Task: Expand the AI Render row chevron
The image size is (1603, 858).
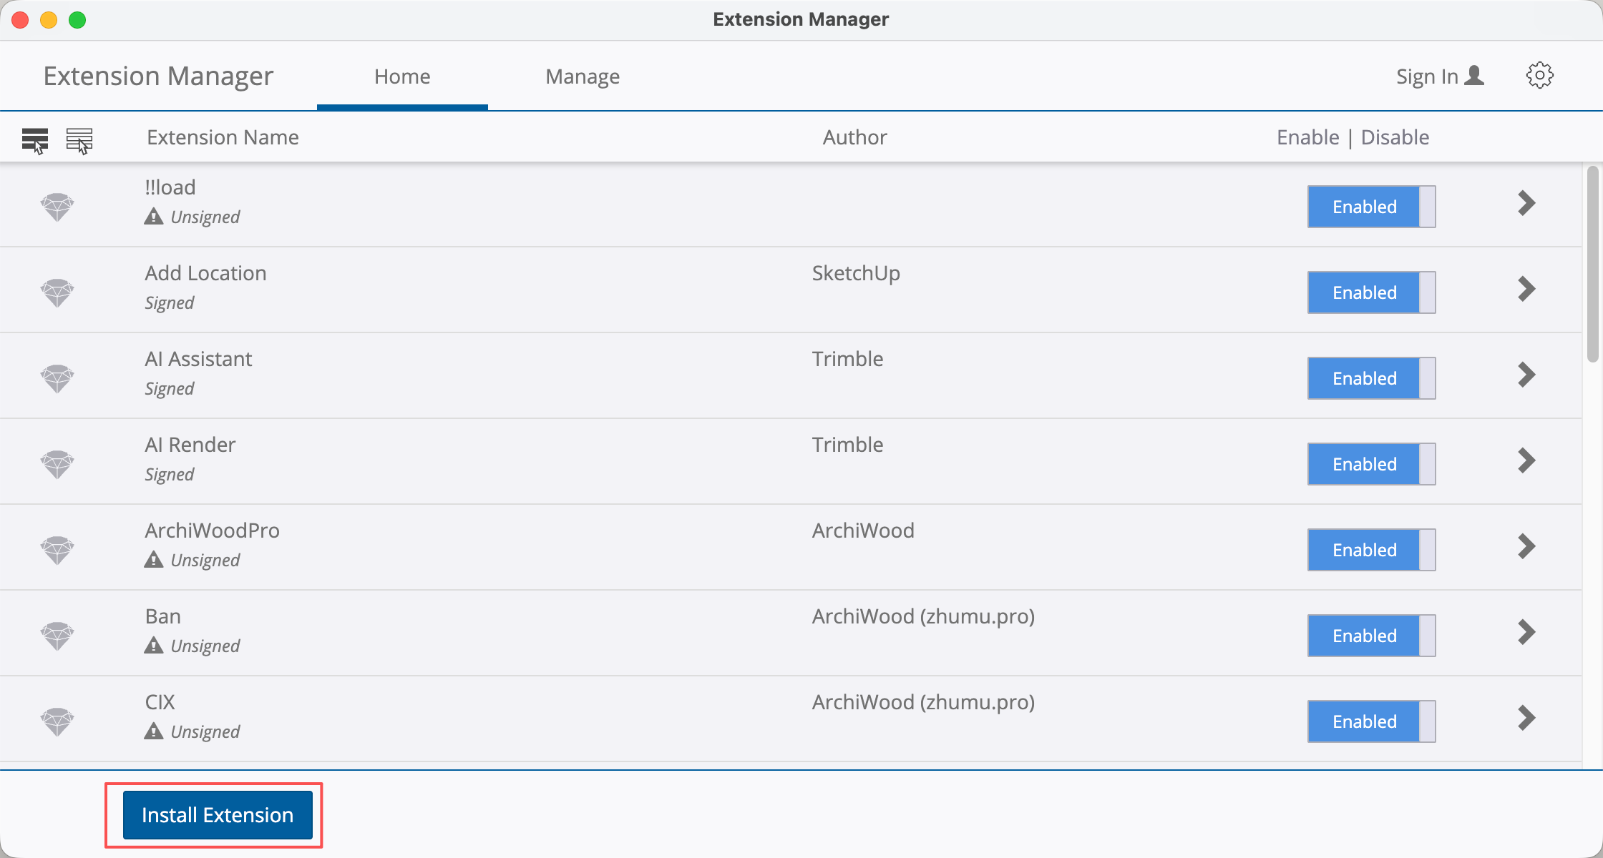Action: click(x=1526, y=460)
